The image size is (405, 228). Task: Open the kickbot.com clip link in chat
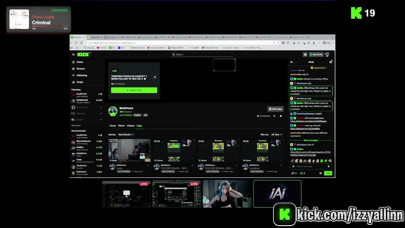[x=308, y=121]
